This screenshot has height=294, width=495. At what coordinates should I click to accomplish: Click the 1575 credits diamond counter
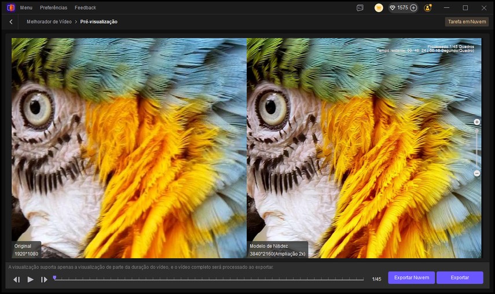click(x=399, y=8)
